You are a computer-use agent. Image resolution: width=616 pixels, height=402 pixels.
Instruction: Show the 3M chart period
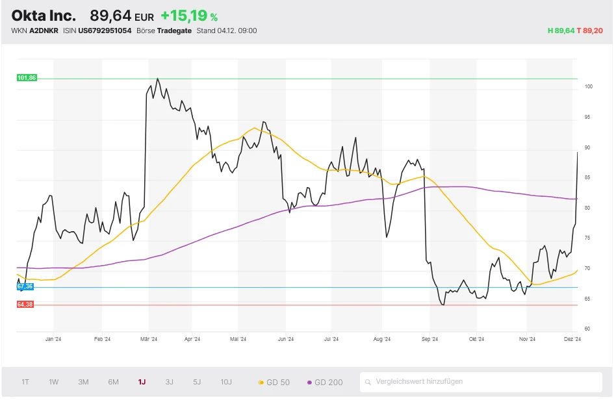click(x=83, y=382)
